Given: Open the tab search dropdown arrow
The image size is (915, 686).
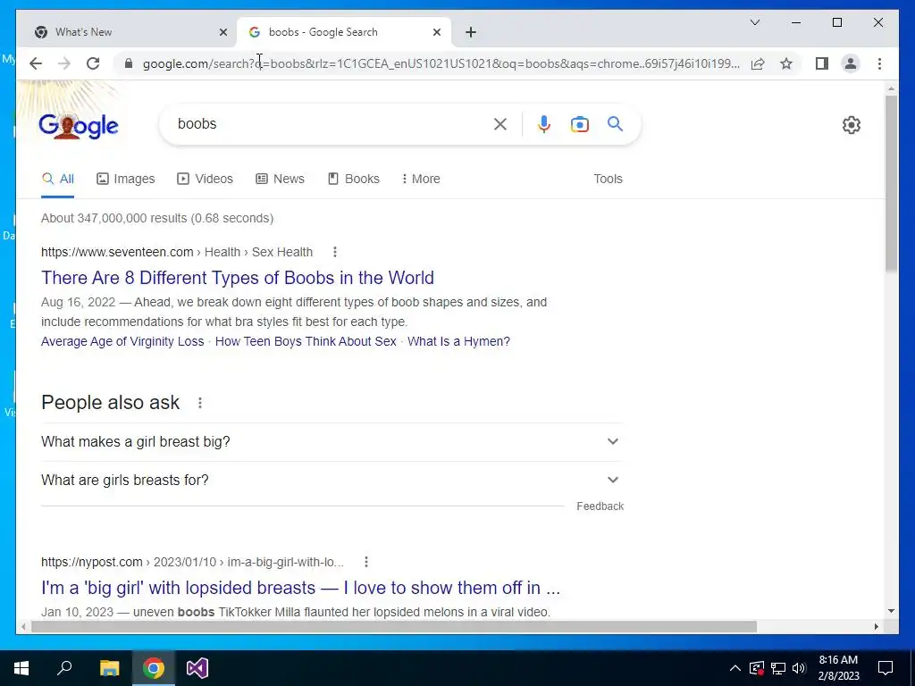Looking at the screenshot, I should [x=754, y=22].
